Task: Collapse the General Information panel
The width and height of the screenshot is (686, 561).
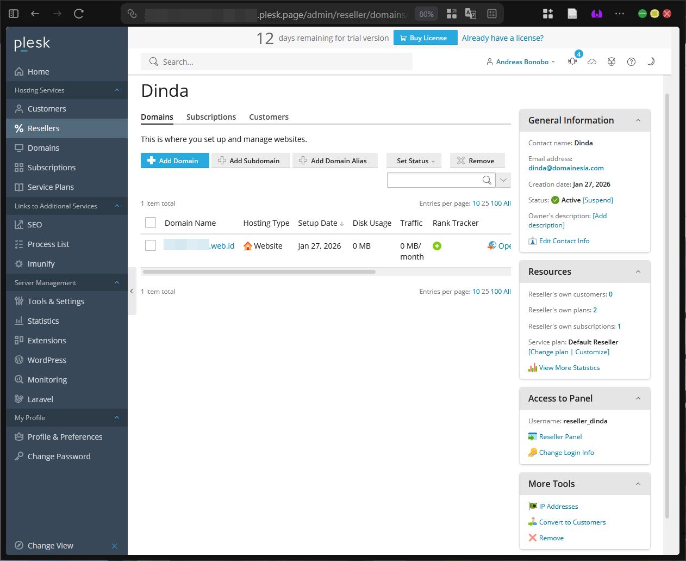Action: point(638,120)
